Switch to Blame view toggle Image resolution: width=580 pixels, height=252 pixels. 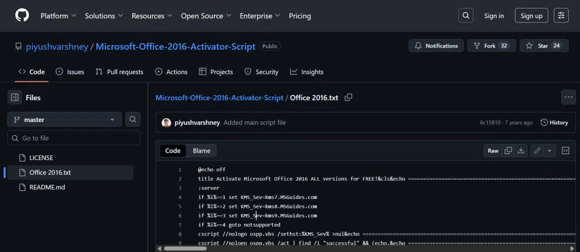tap(201, 151)
